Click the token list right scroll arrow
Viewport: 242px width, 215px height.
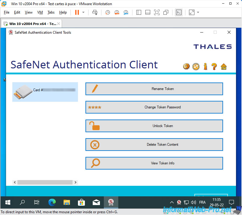[x=76, y=182]
